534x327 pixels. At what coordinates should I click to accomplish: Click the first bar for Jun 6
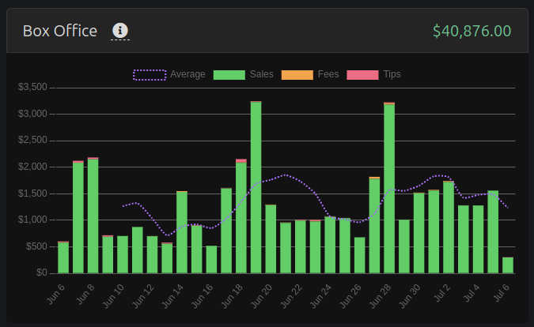pos(63,257)
